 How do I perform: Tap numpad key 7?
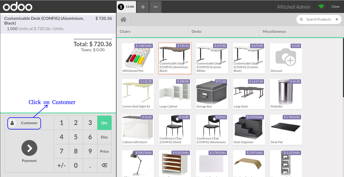(61, 151)
